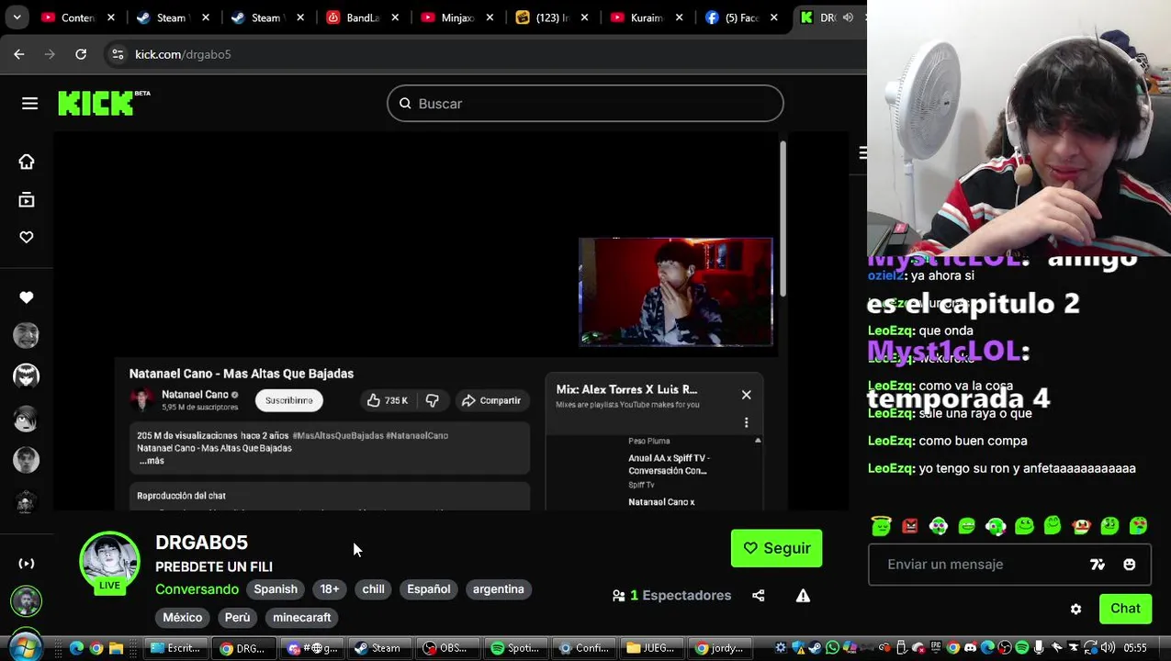Reload the page

pyautogui.click(x=81, y=54)
